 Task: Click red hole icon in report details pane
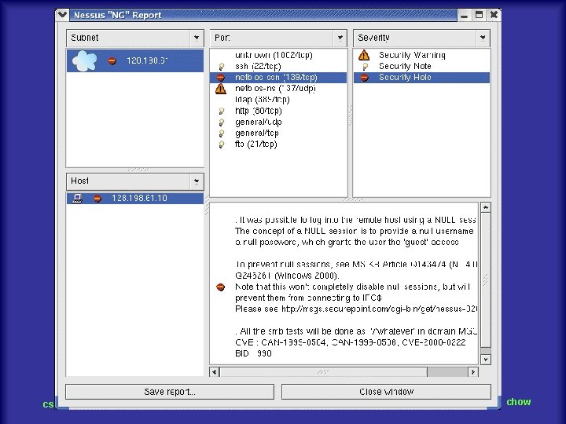(221, 287)
